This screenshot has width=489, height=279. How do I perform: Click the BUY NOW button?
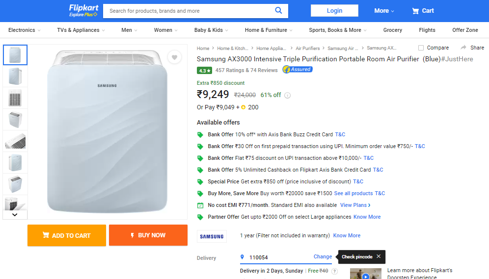[x=148, y=235]
